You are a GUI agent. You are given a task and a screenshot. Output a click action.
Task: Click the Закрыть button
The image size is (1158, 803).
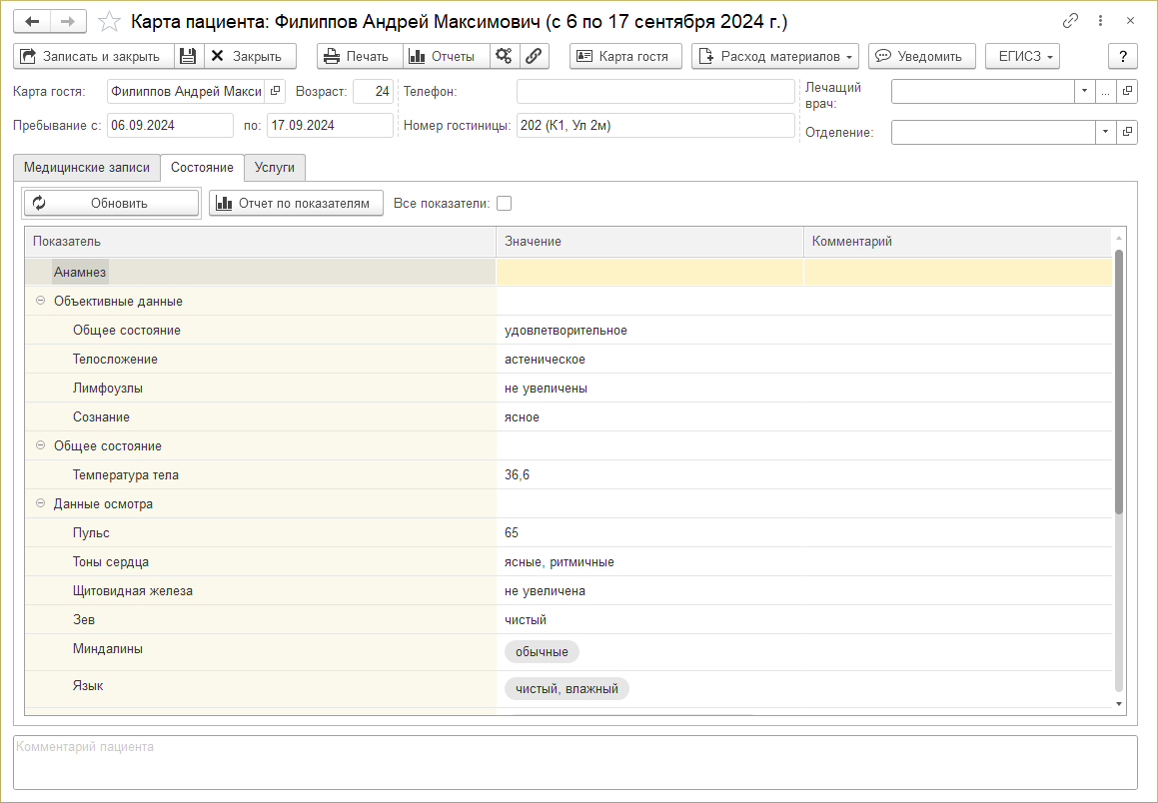(x=250, y=56)
